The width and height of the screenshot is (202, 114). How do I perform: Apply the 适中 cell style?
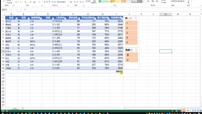(115, 1)
